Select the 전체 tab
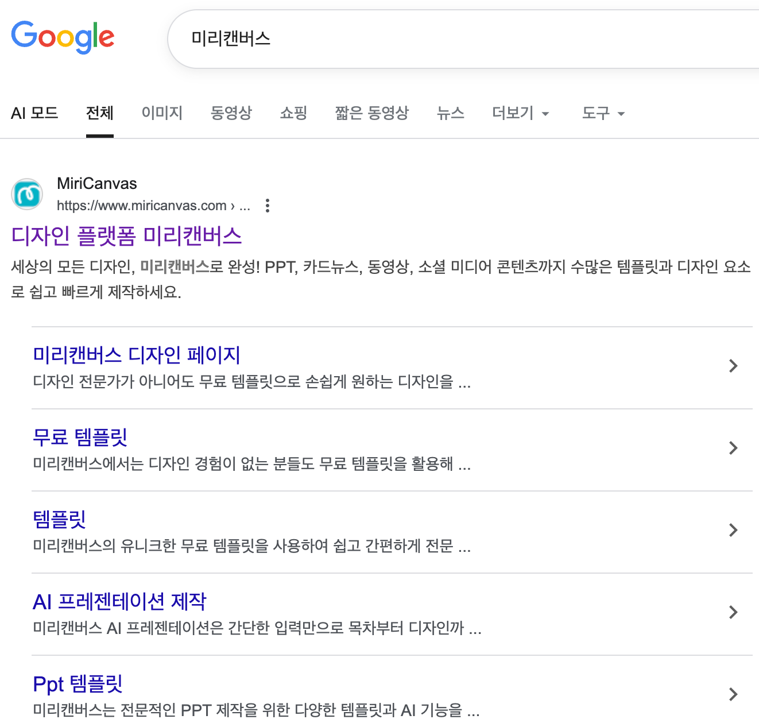The height and width of the screenshot is (727, 759). [x=100, y=113]
